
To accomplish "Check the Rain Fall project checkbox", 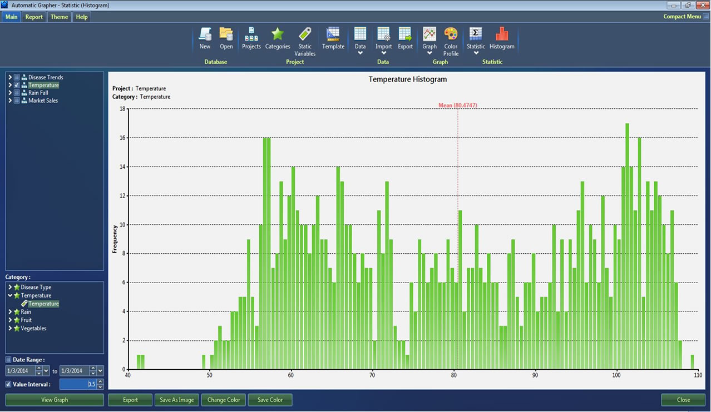I will click(17, 93).
